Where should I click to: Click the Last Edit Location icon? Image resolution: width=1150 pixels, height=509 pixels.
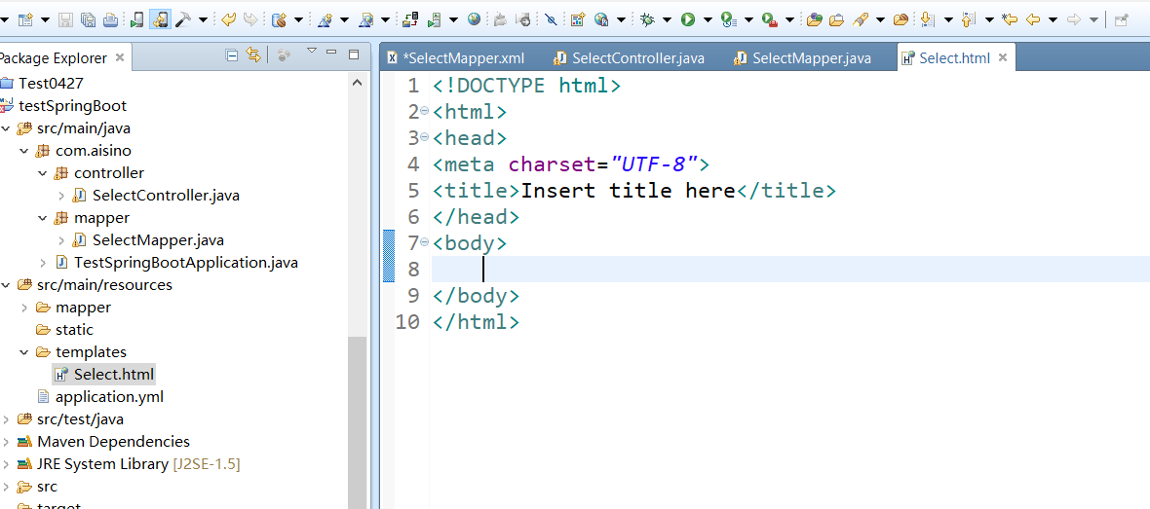pos(1010,19)
